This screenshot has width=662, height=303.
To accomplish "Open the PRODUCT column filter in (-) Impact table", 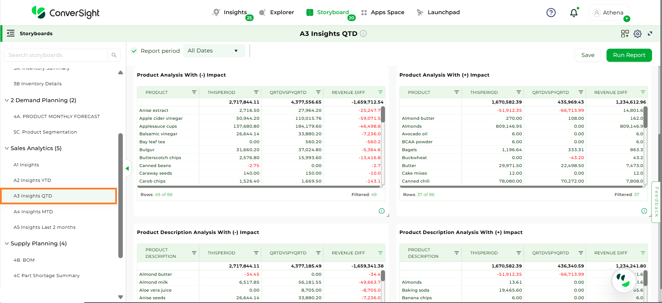I will (x=194, y=92).
